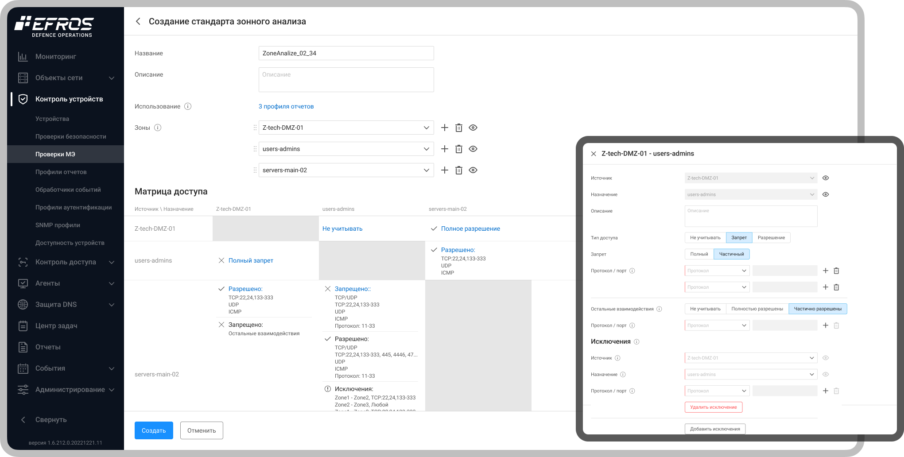
Task: Click the Отменить button
Action: pos(202,430)
